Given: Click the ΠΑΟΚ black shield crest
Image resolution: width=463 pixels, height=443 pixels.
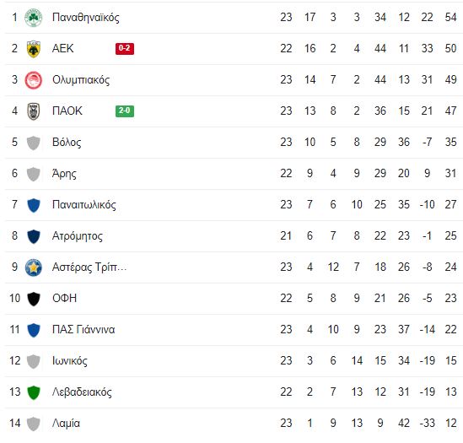Looking at the screenshot, I should coord(34,111).
